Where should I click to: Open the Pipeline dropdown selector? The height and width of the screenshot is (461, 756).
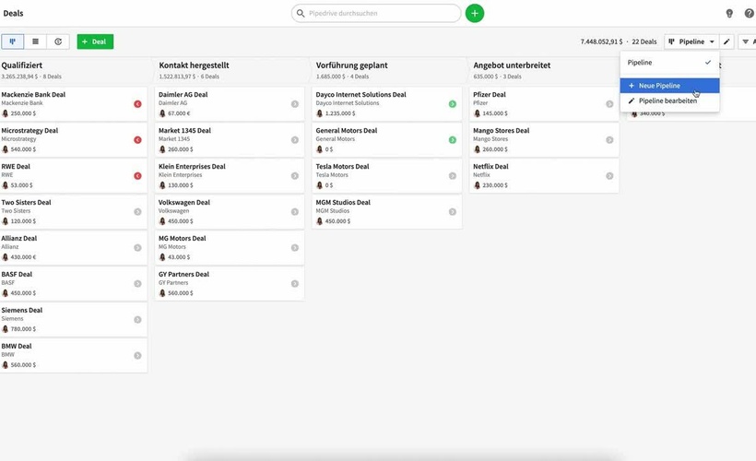(x=691, y=41)
